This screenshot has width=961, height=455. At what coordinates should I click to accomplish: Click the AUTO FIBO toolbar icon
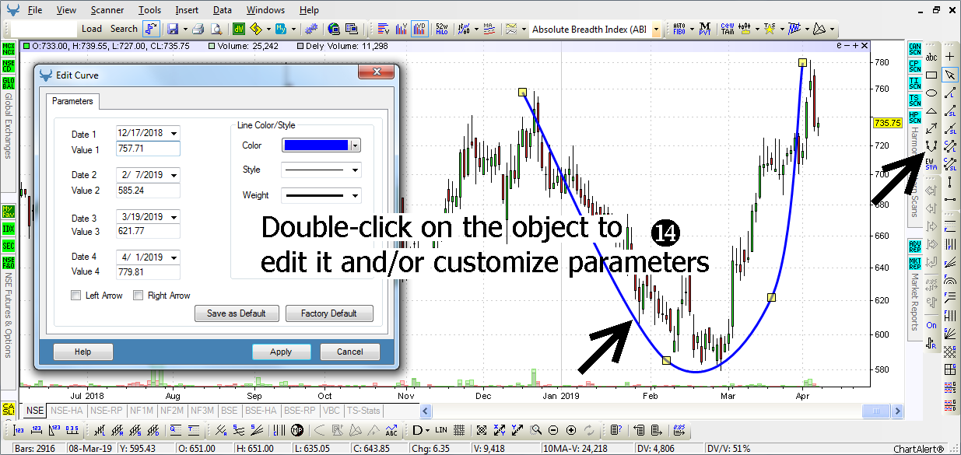click(678, 29)
